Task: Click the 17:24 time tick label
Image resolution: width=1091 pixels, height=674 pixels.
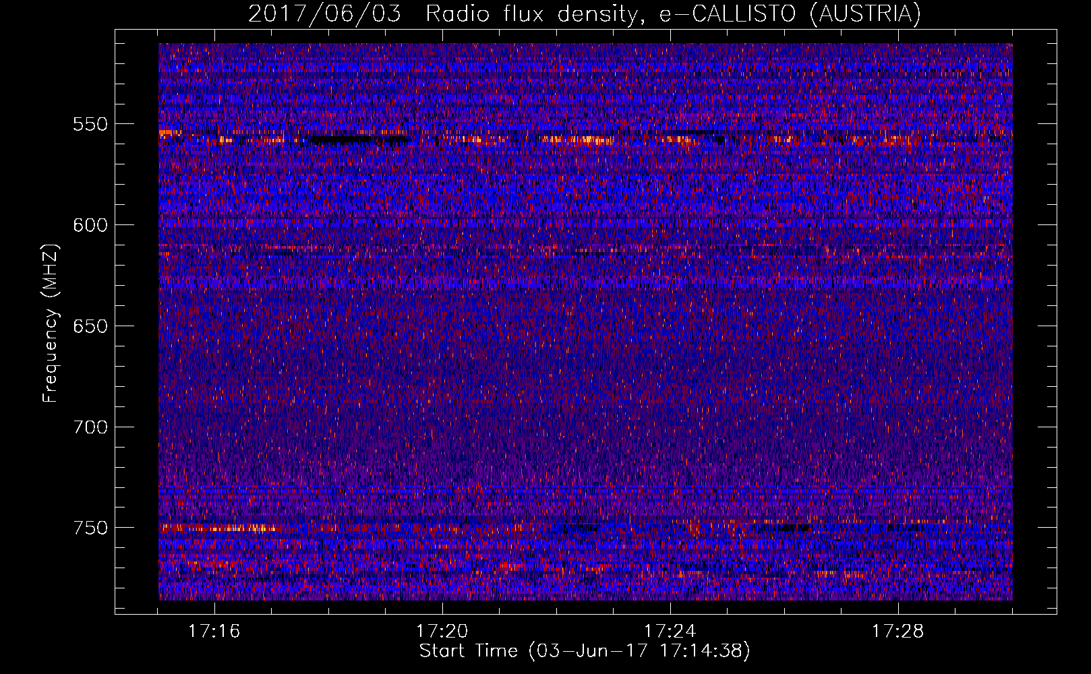Action: point(670,632)
